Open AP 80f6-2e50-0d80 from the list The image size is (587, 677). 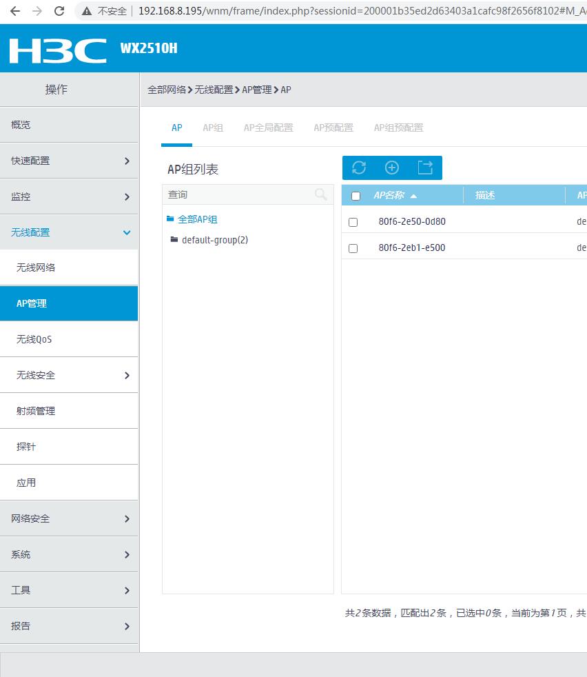tap(412, 221)
